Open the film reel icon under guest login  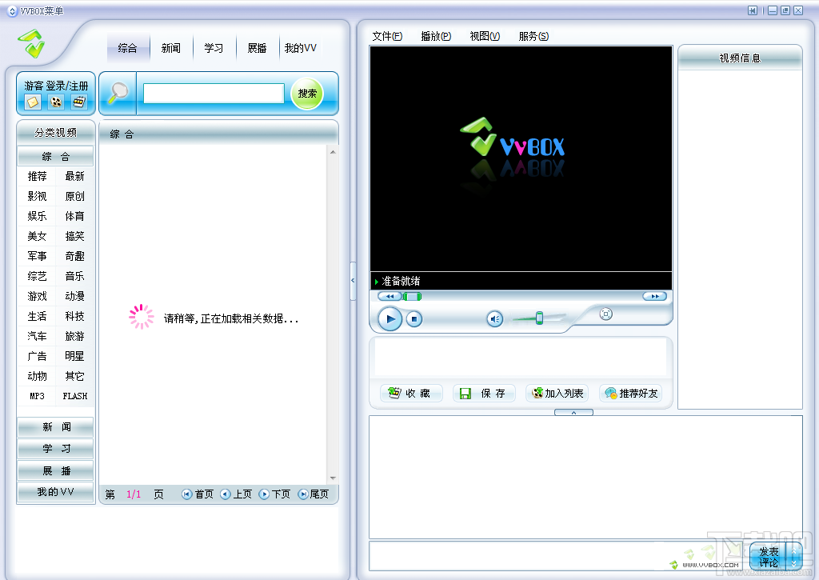(56, 102)
